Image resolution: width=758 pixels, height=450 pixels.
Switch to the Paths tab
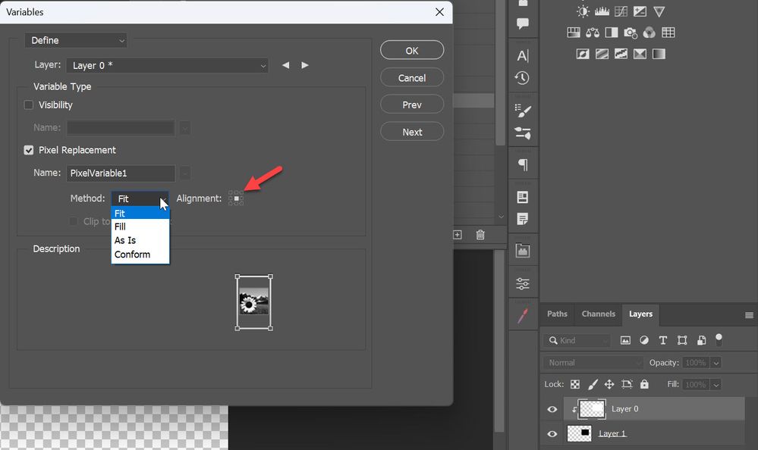pos(557,314)
